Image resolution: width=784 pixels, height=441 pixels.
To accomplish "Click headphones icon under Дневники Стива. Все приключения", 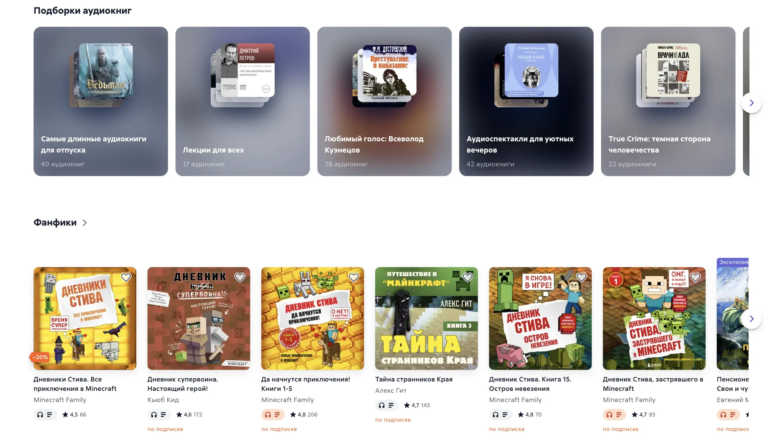I will (x=40, y=415).
